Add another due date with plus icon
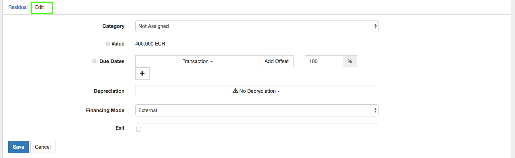Image resolution: width=515 pixels, height=158 pixels. (x=142, y=73)
